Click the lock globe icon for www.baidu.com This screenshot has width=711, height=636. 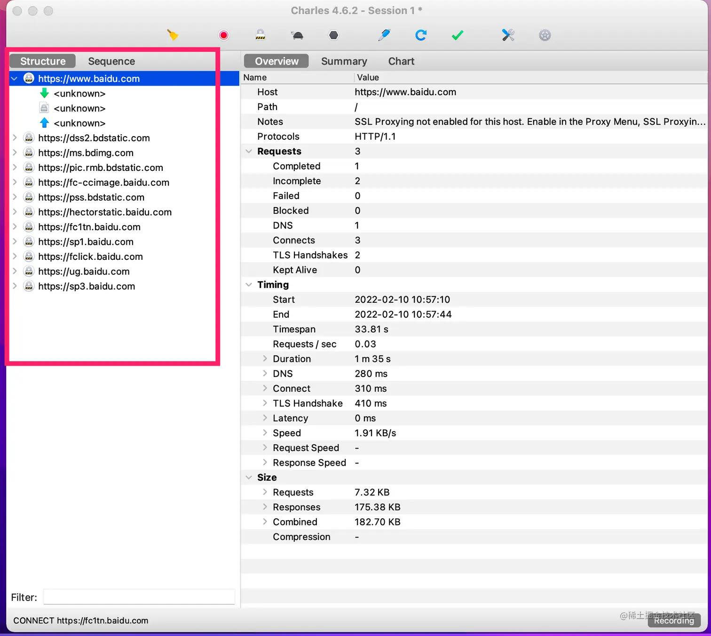[29, 79]
